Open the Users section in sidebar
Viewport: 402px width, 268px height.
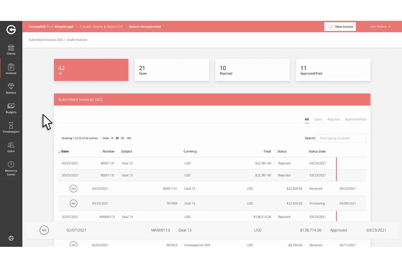pos(11,147)
